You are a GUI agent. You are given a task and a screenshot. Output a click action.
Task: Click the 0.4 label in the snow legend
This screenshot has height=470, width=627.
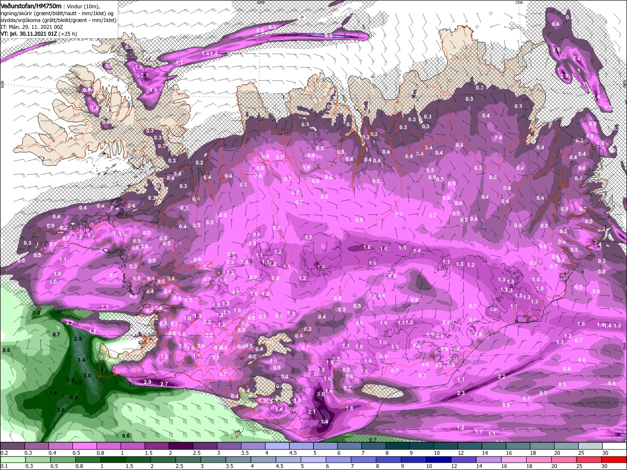[x=52, y=453]
